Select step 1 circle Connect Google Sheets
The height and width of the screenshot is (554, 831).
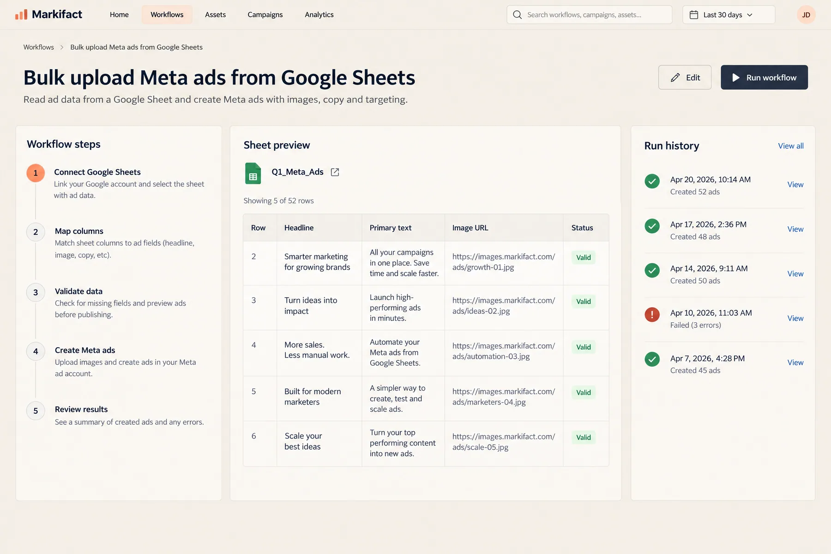(x=36, y=173)
